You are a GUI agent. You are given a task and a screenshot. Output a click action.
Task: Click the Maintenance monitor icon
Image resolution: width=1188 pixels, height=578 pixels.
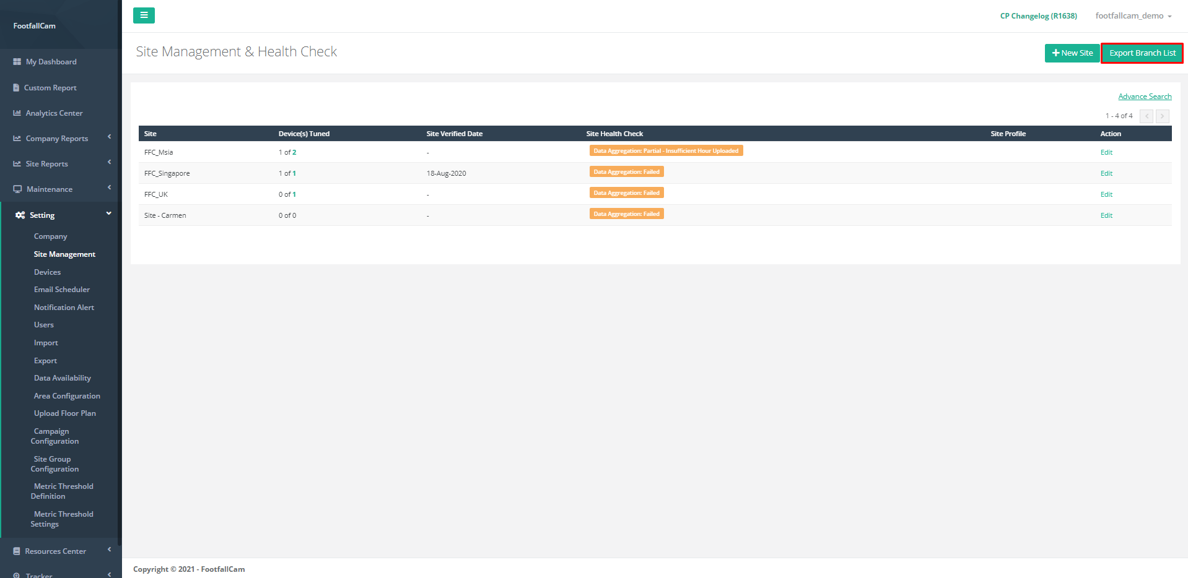17,189
